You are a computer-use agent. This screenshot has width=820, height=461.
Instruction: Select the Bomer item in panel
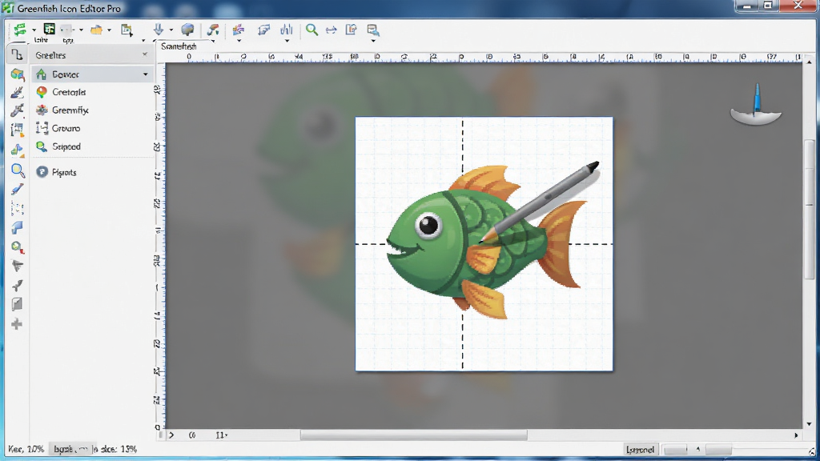(92, 74)
